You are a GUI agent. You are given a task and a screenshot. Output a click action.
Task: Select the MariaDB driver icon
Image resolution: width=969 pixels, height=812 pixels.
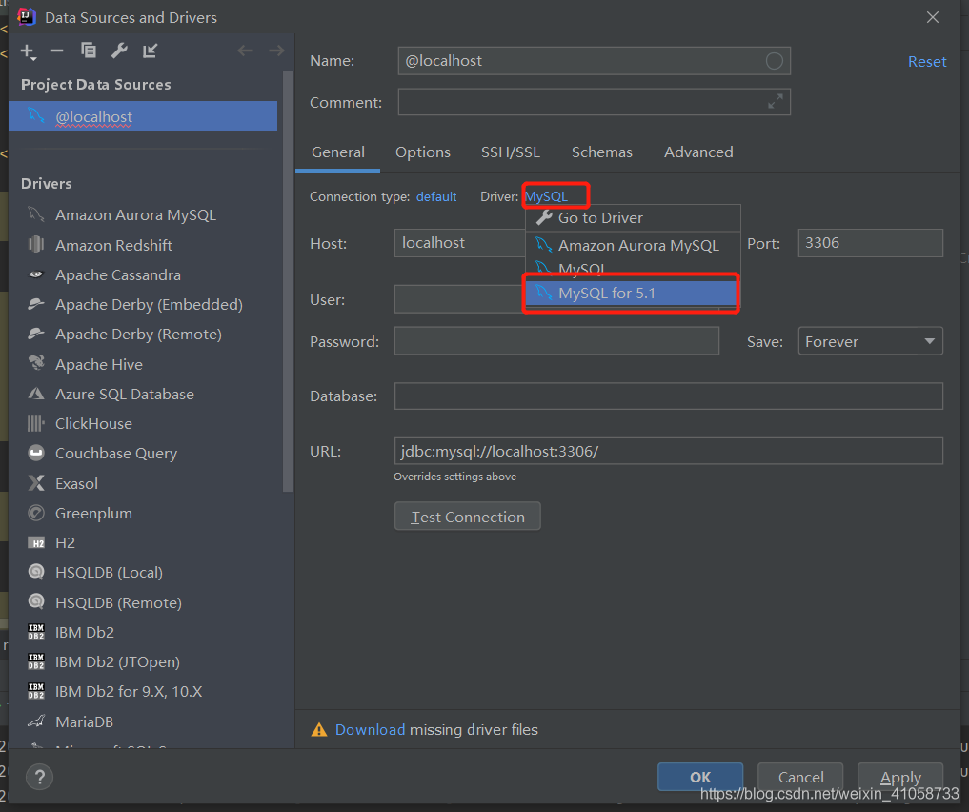coord(36,721)
